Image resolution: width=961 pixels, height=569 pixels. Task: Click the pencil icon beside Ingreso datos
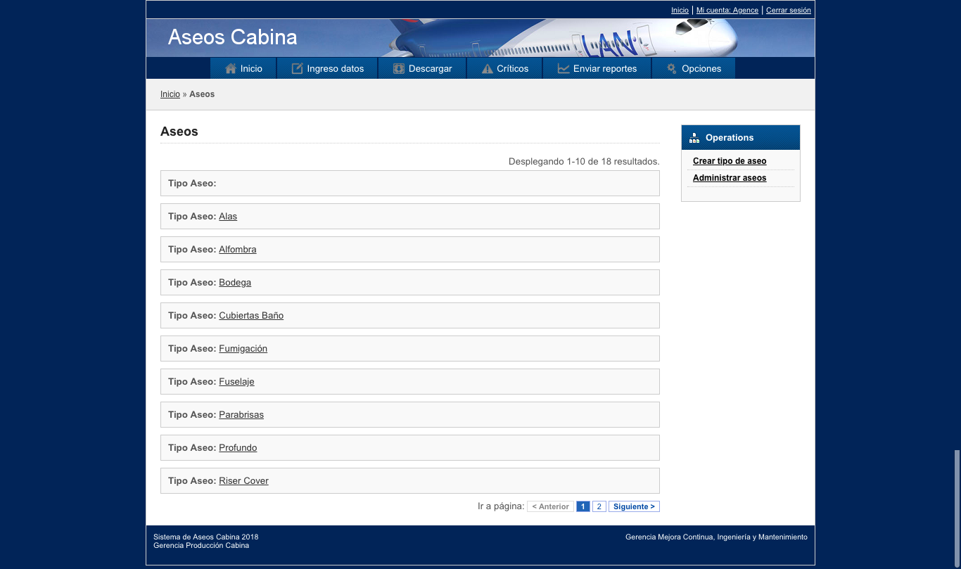(x=297, y=68)
